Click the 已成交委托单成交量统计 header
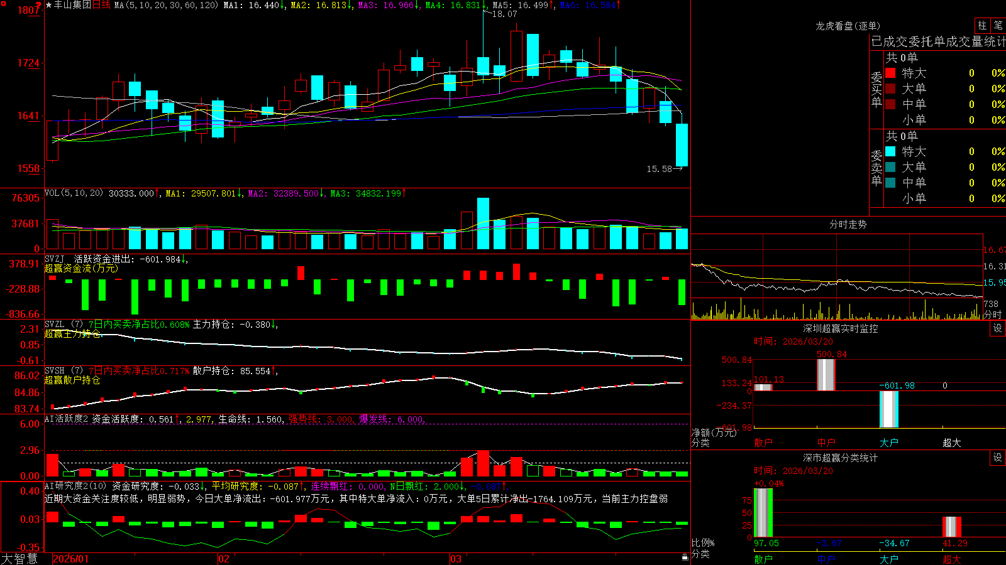 938,41
